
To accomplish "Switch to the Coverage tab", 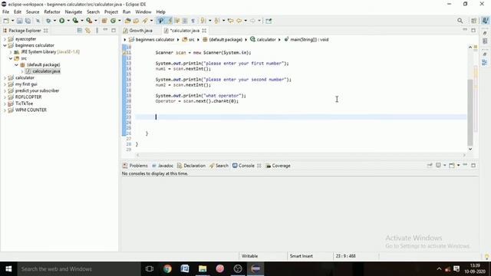I will click(x=278, y=166).
